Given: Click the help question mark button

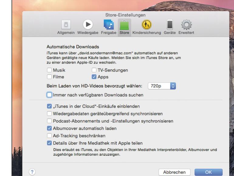Looking at the screenshot, I should (32, 172).
